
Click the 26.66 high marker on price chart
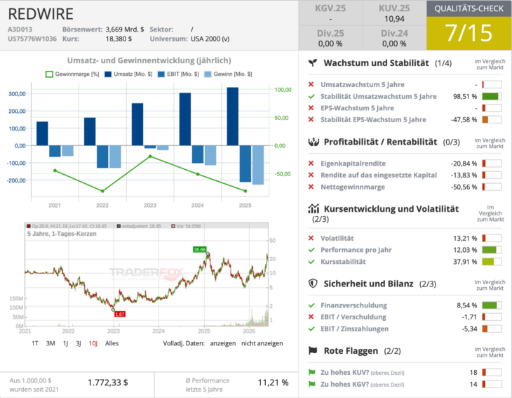[199, 249]
